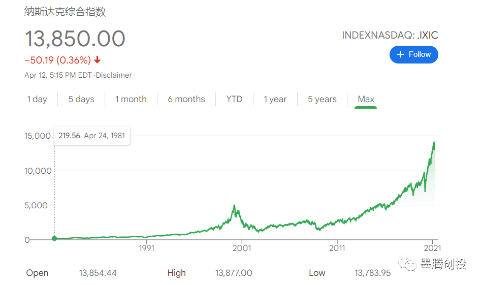Click the Open value 13,854.44
Image resolution: width=482 pixels, height=285 pixels.
(x=98, y=273)
